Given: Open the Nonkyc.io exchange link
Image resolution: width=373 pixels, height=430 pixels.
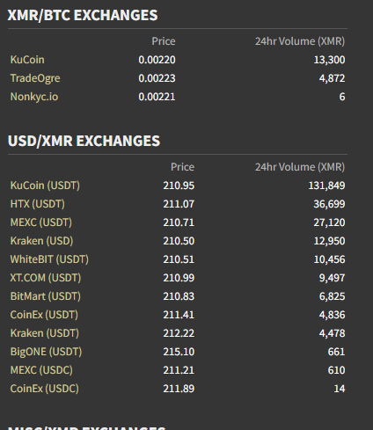Looking at the screenshot, I should (x=34, y=97).
